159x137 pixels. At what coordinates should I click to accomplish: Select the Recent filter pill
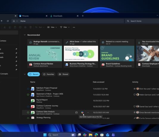34,74
